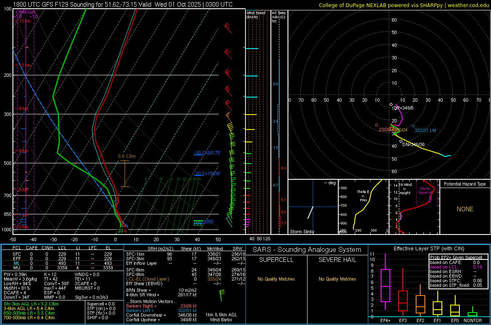491x325 pixels.
Task: Click the 'CAPE' column header
Action: 32,248
